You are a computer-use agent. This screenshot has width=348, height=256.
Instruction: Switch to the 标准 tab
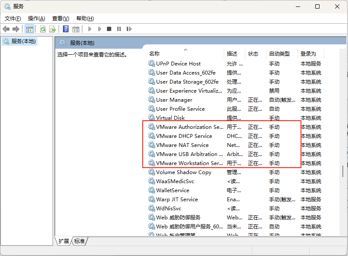tap(79, 241)
